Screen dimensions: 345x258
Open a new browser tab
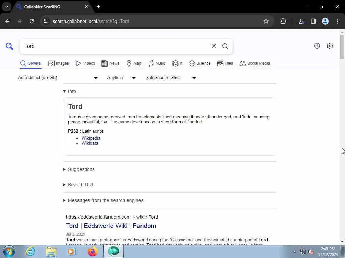click(98, 7)
